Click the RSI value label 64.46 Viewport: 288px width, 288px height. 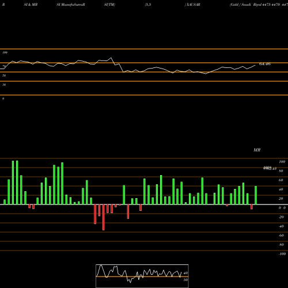point(265,64)
